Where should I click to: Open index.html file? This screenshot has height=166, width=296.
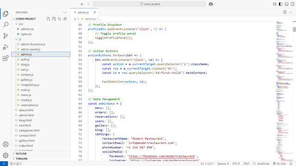pos(26,146)
